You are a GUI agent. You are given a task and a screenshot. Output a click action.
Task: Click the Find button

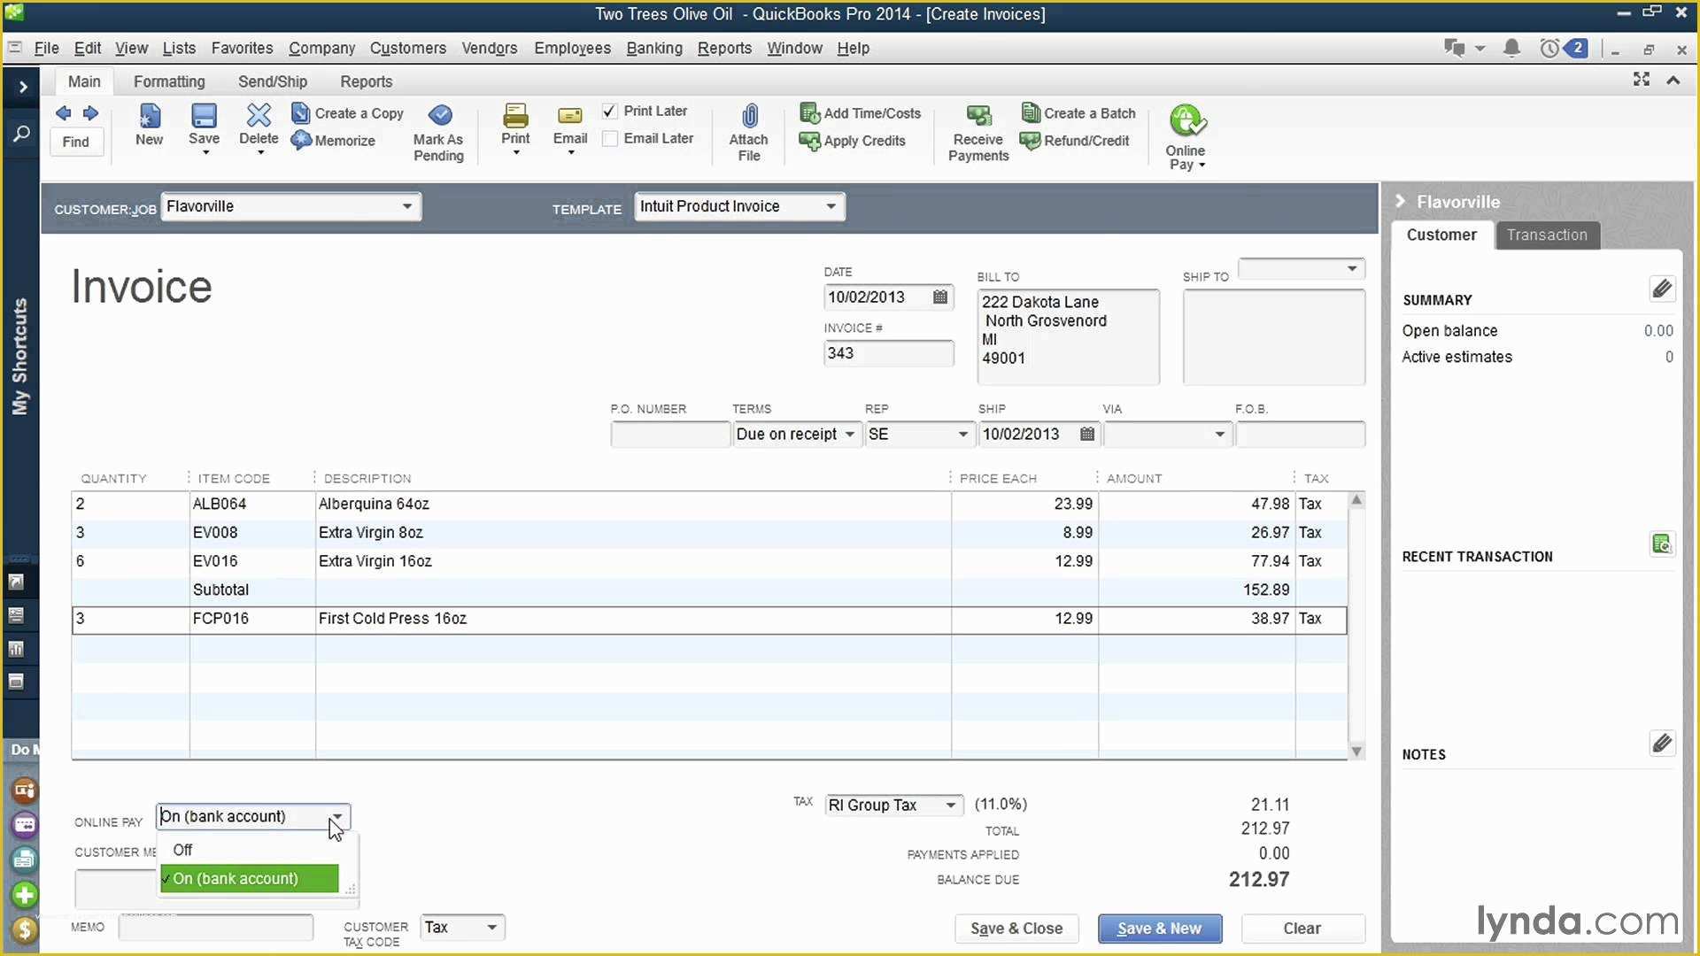pos(76,142)
